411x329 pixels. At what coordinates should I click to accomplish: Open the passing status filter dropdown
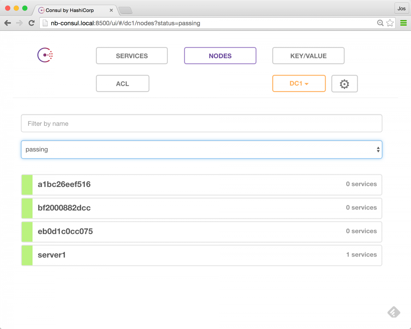pyautogui.click(x=201, y=149)
